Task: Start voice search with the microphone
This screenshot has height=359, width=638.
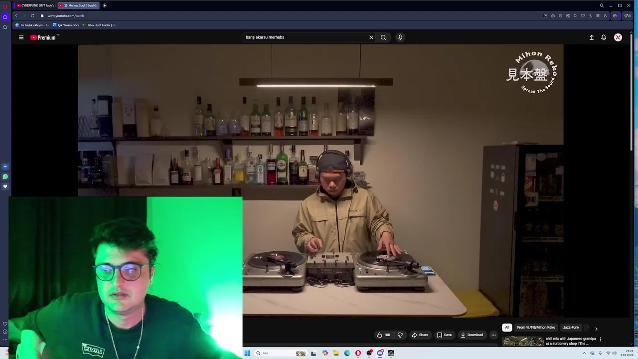Action: [x=400, y=37]
